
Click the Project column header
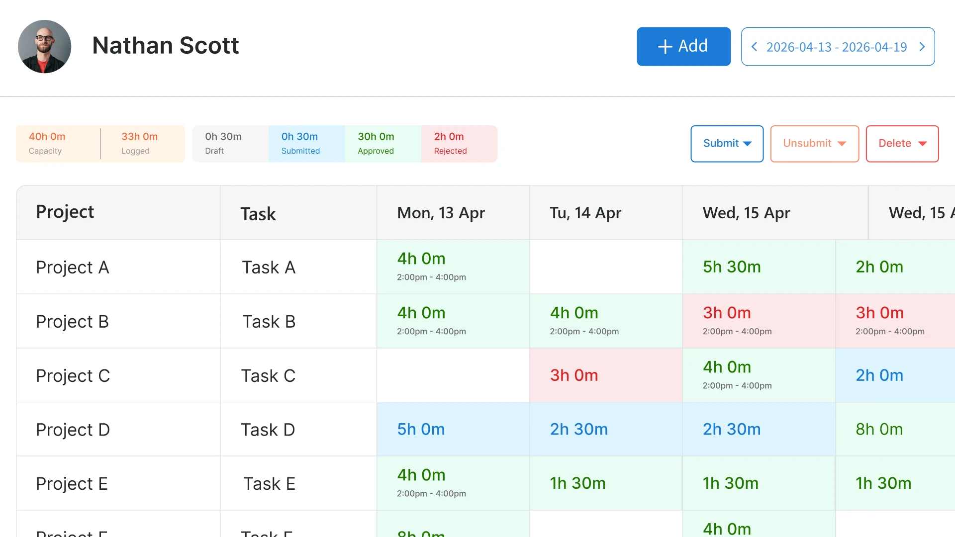(x=118, y=213)
